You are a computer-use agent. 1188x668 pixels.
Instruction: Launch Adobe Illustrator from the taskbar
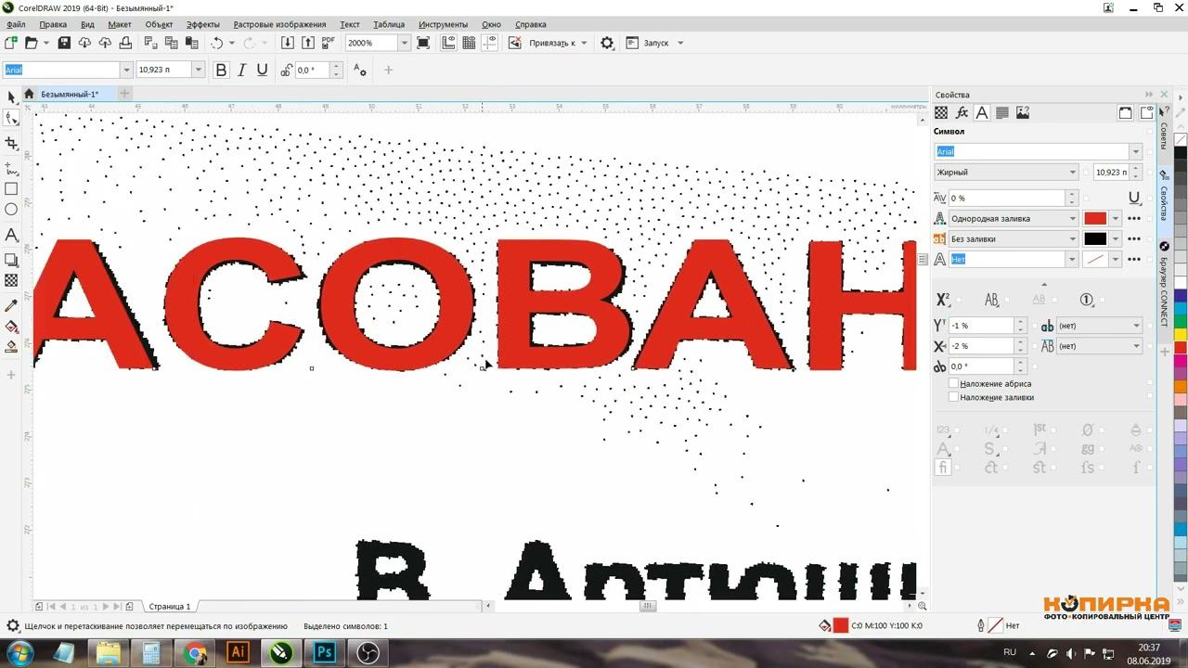coord(239,652)
